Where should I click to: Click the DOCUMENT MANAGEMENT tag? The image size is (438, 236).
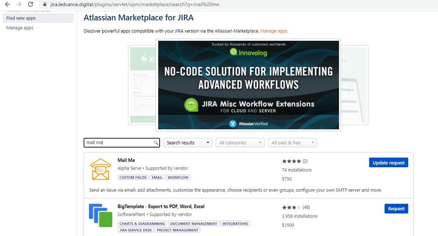coord(194,224)
